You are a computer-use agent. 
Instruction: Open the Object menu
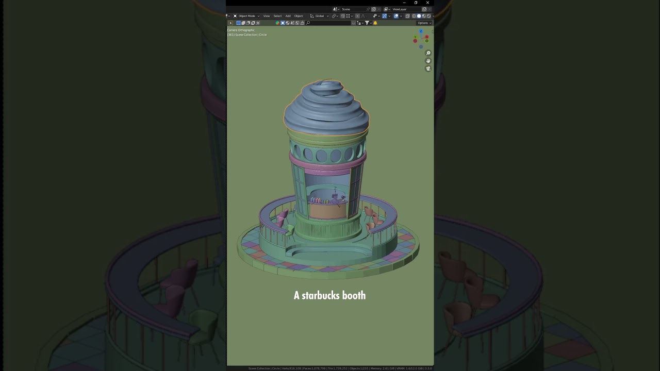pyautogui.click(x=299, y=16)
